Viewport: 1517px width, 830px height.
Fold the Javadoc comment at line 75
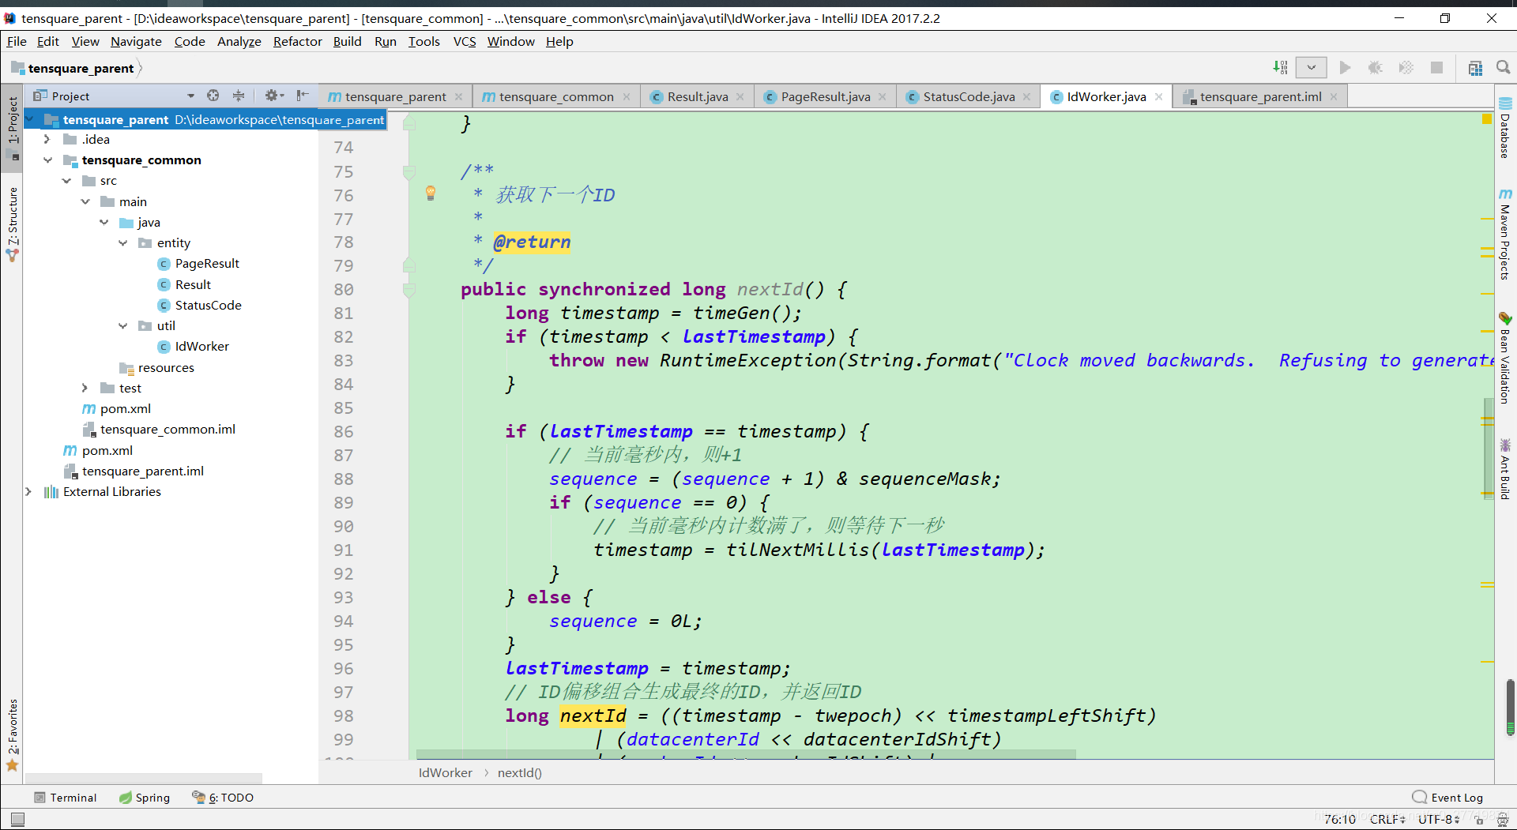[409, 171]
